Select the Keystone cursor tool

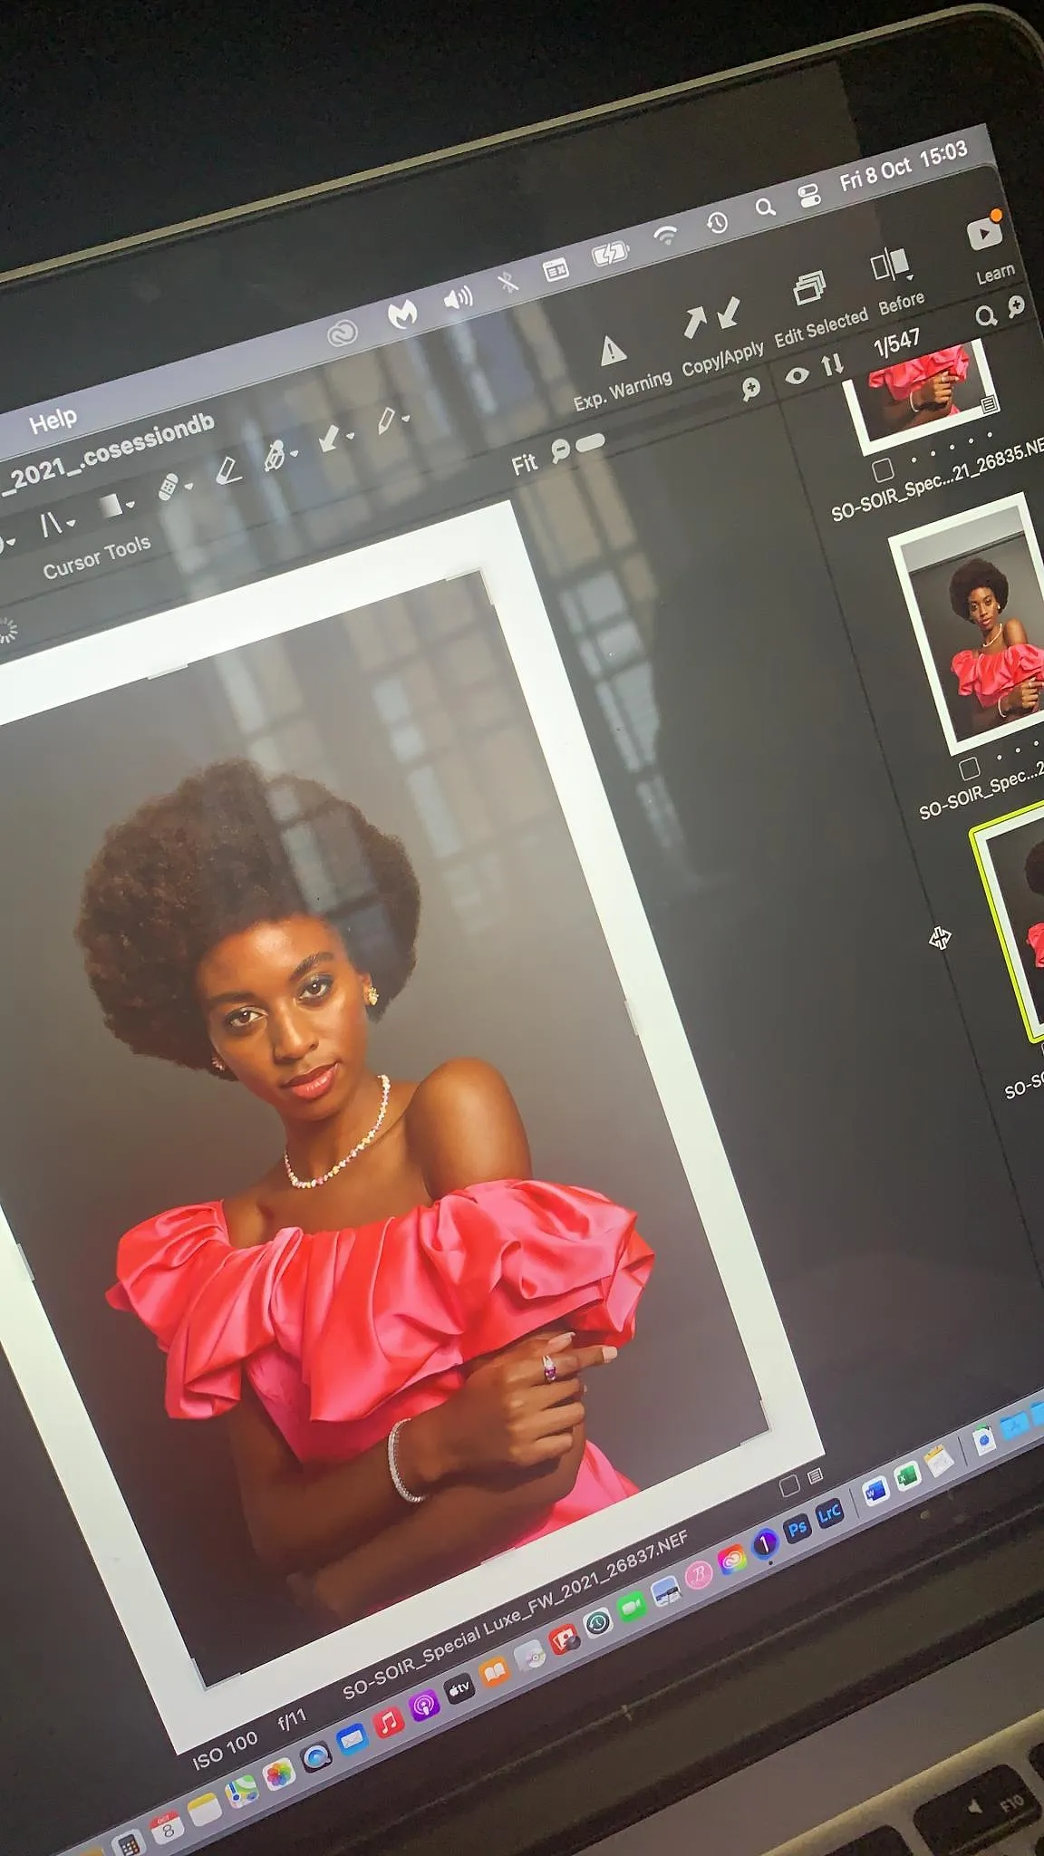[52, 524]
